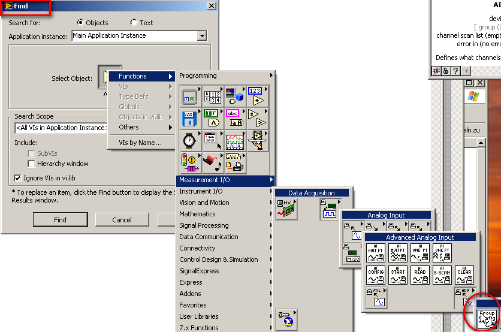Viewport: 501px width, 332px height.
Task: Open the Dialog & User Interface palette
Action: [x=213, y=141]
